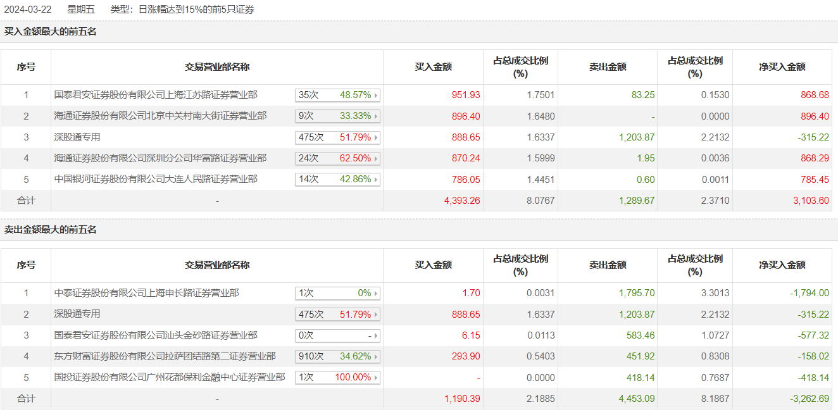Click the -1,794.00 net buy cell
Screen dimensions: 838x412
tap(810, 293)
